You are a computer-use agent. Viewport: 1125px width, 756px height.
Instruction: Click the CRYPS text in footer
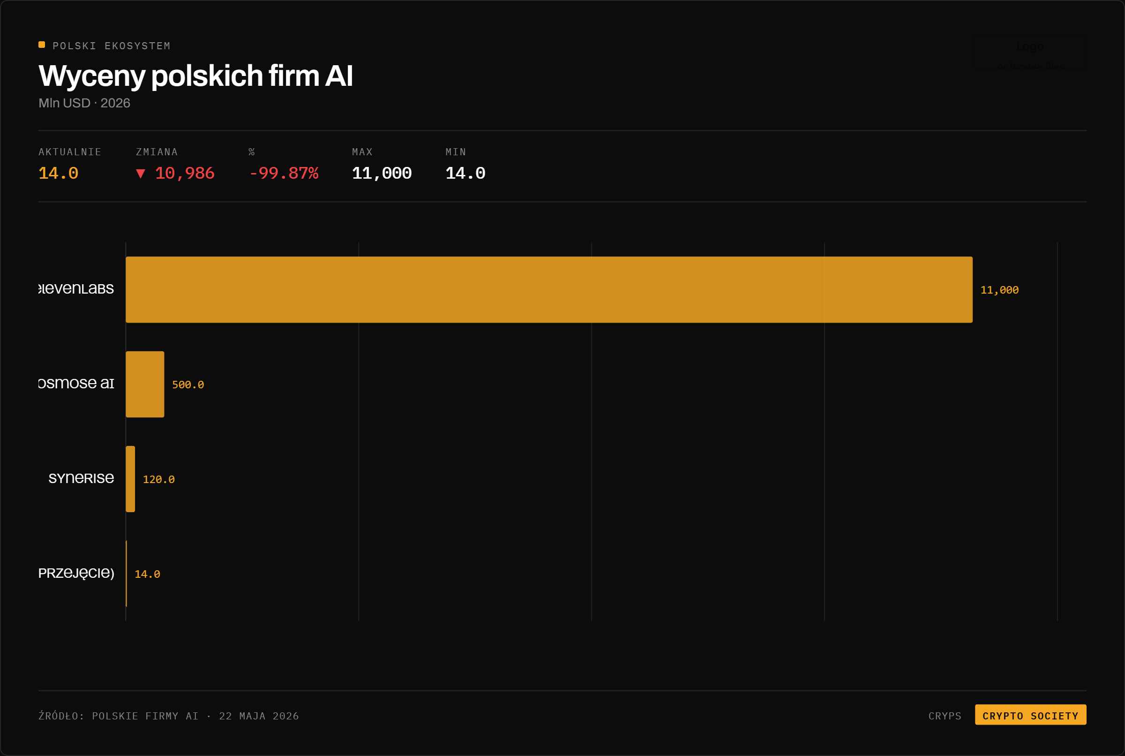pos(945,716)
